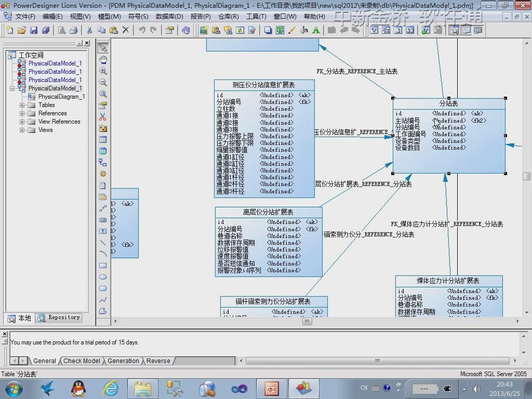Open Internet Explorer from the taskbar
The image size is (532, 399).
pyautogui.click(x=111, y=389)
